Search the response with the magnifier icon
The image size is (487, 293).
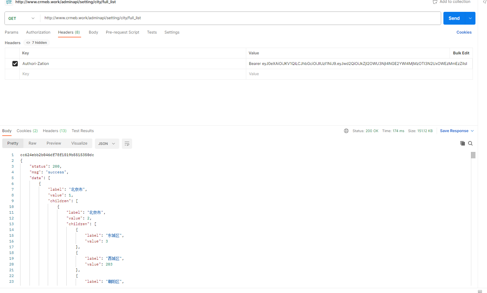coord(470,143)
